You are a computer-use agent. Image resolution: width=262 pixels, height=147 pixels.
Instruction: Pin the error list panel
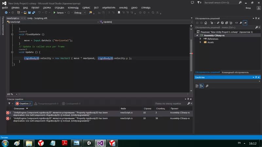(x=188, y=99)
